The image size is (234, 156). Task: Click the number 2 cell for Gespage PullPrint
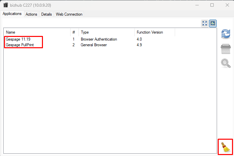[74, 45]
